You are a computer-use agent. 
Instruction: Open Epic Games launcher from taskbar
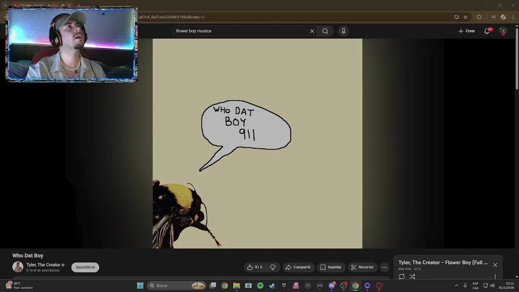pos(284,286)
